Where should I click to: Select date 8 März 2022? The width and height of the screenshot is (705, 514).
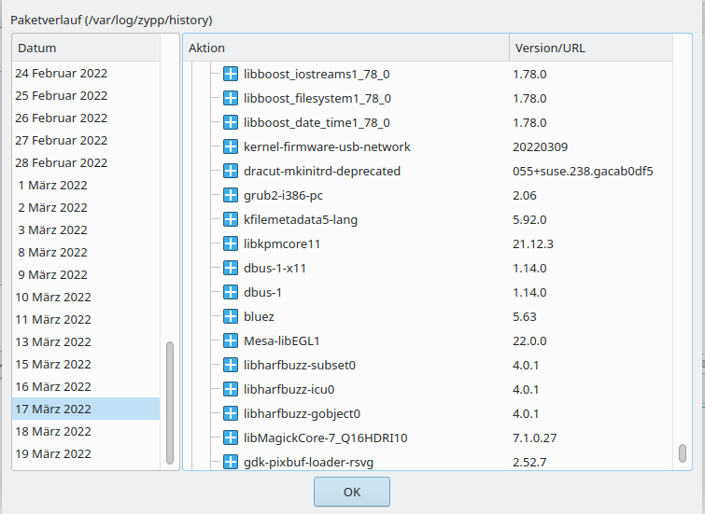pyautogui.click(x=86, y=252)
